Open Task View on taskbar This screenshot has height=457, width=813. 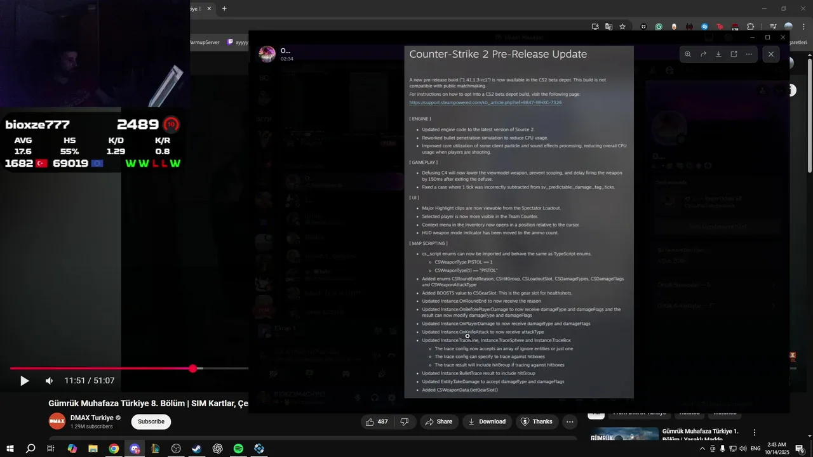(51, 449)
